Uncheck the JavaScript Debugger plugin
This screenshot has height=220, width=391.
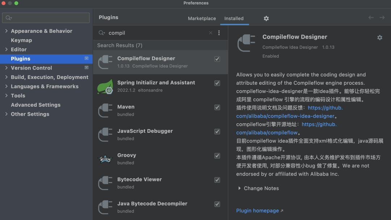(217, 132)
